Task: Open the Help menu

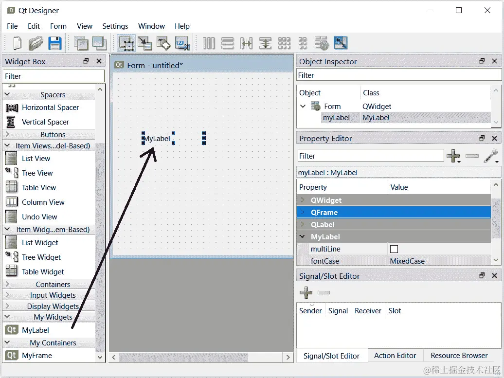Action: [182, 26]
